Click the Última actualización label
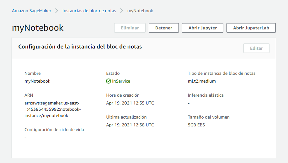 point(126,117)
